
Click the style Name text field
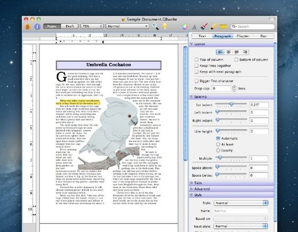click(x=241, y=211)
